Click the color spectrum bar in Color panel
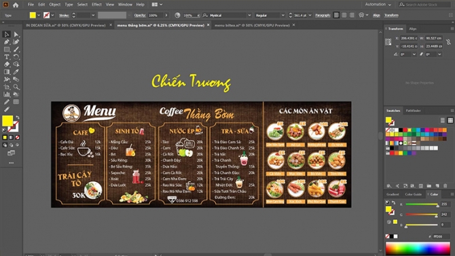Screen dimensions: 455x256 point(418,249)
